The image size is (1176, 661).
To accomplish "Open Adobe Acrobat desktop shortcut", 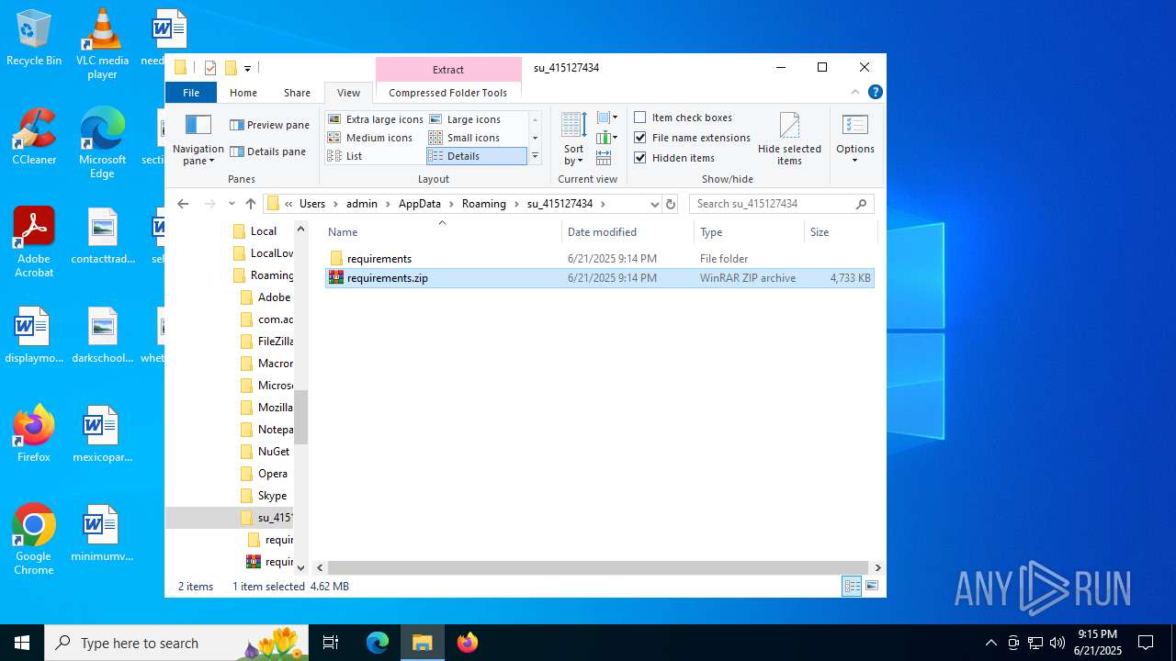I will 34,242.
